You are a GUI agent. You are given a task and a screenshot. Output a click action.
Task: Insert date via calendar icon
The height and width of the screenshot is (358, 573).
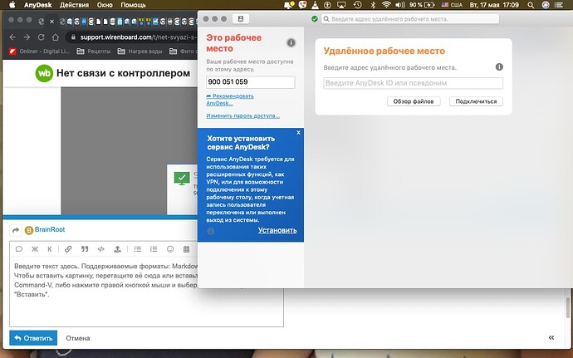tap(186, 249)
